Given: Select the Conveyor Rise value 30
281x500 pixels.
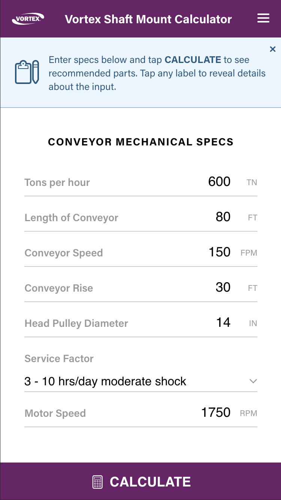Looking at the screenshot, I should coord(223,287).
